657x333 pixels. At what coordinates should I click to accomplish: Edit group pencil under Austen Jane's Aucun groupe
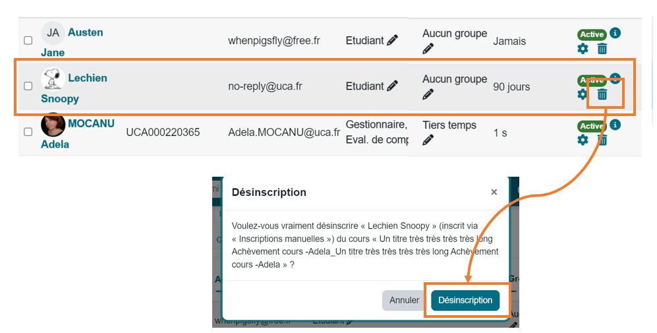point(428,48)
